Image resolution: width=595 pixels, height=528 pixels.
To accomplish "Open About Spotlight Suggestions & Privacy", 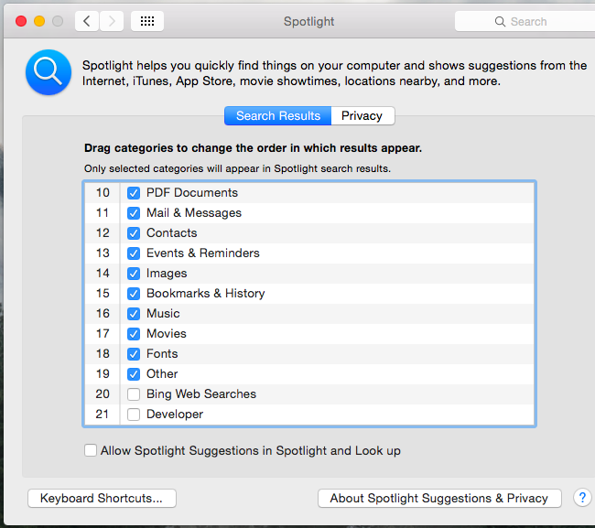I will click(x=438, y=499).
